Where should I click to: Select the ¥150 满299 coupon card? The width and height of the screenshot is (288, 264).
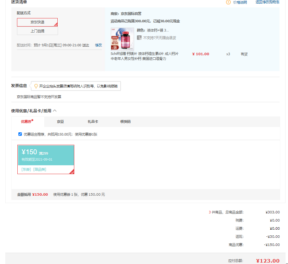pyautogui.click(x=46, y=155)
